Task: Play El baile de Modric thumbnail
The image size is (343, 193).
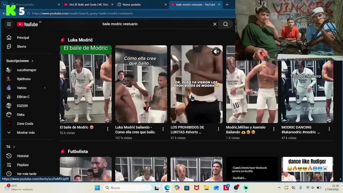Action: (x=86, y=84)
